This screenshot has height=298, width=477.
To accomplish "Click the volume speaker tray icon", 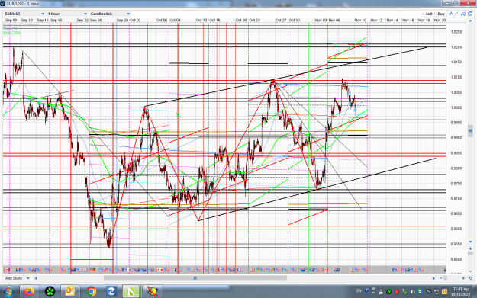I will coord(412,292).
